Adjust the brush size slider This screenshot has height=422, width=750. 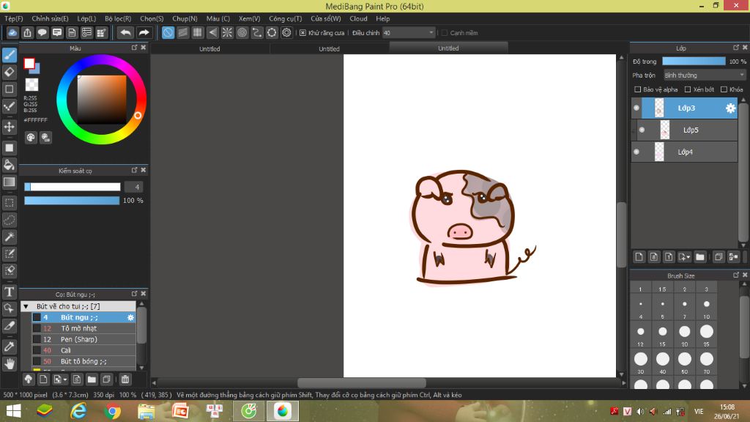(73, 187)
